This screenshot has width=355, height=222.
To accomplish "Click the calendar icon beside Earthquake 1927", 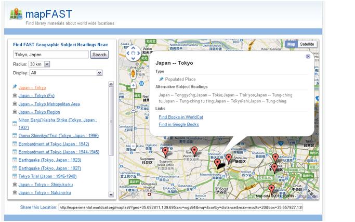I will point(15,168).
